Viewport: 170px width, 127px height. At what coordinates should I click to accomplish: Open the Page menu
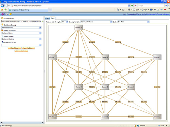coord(137,10)
